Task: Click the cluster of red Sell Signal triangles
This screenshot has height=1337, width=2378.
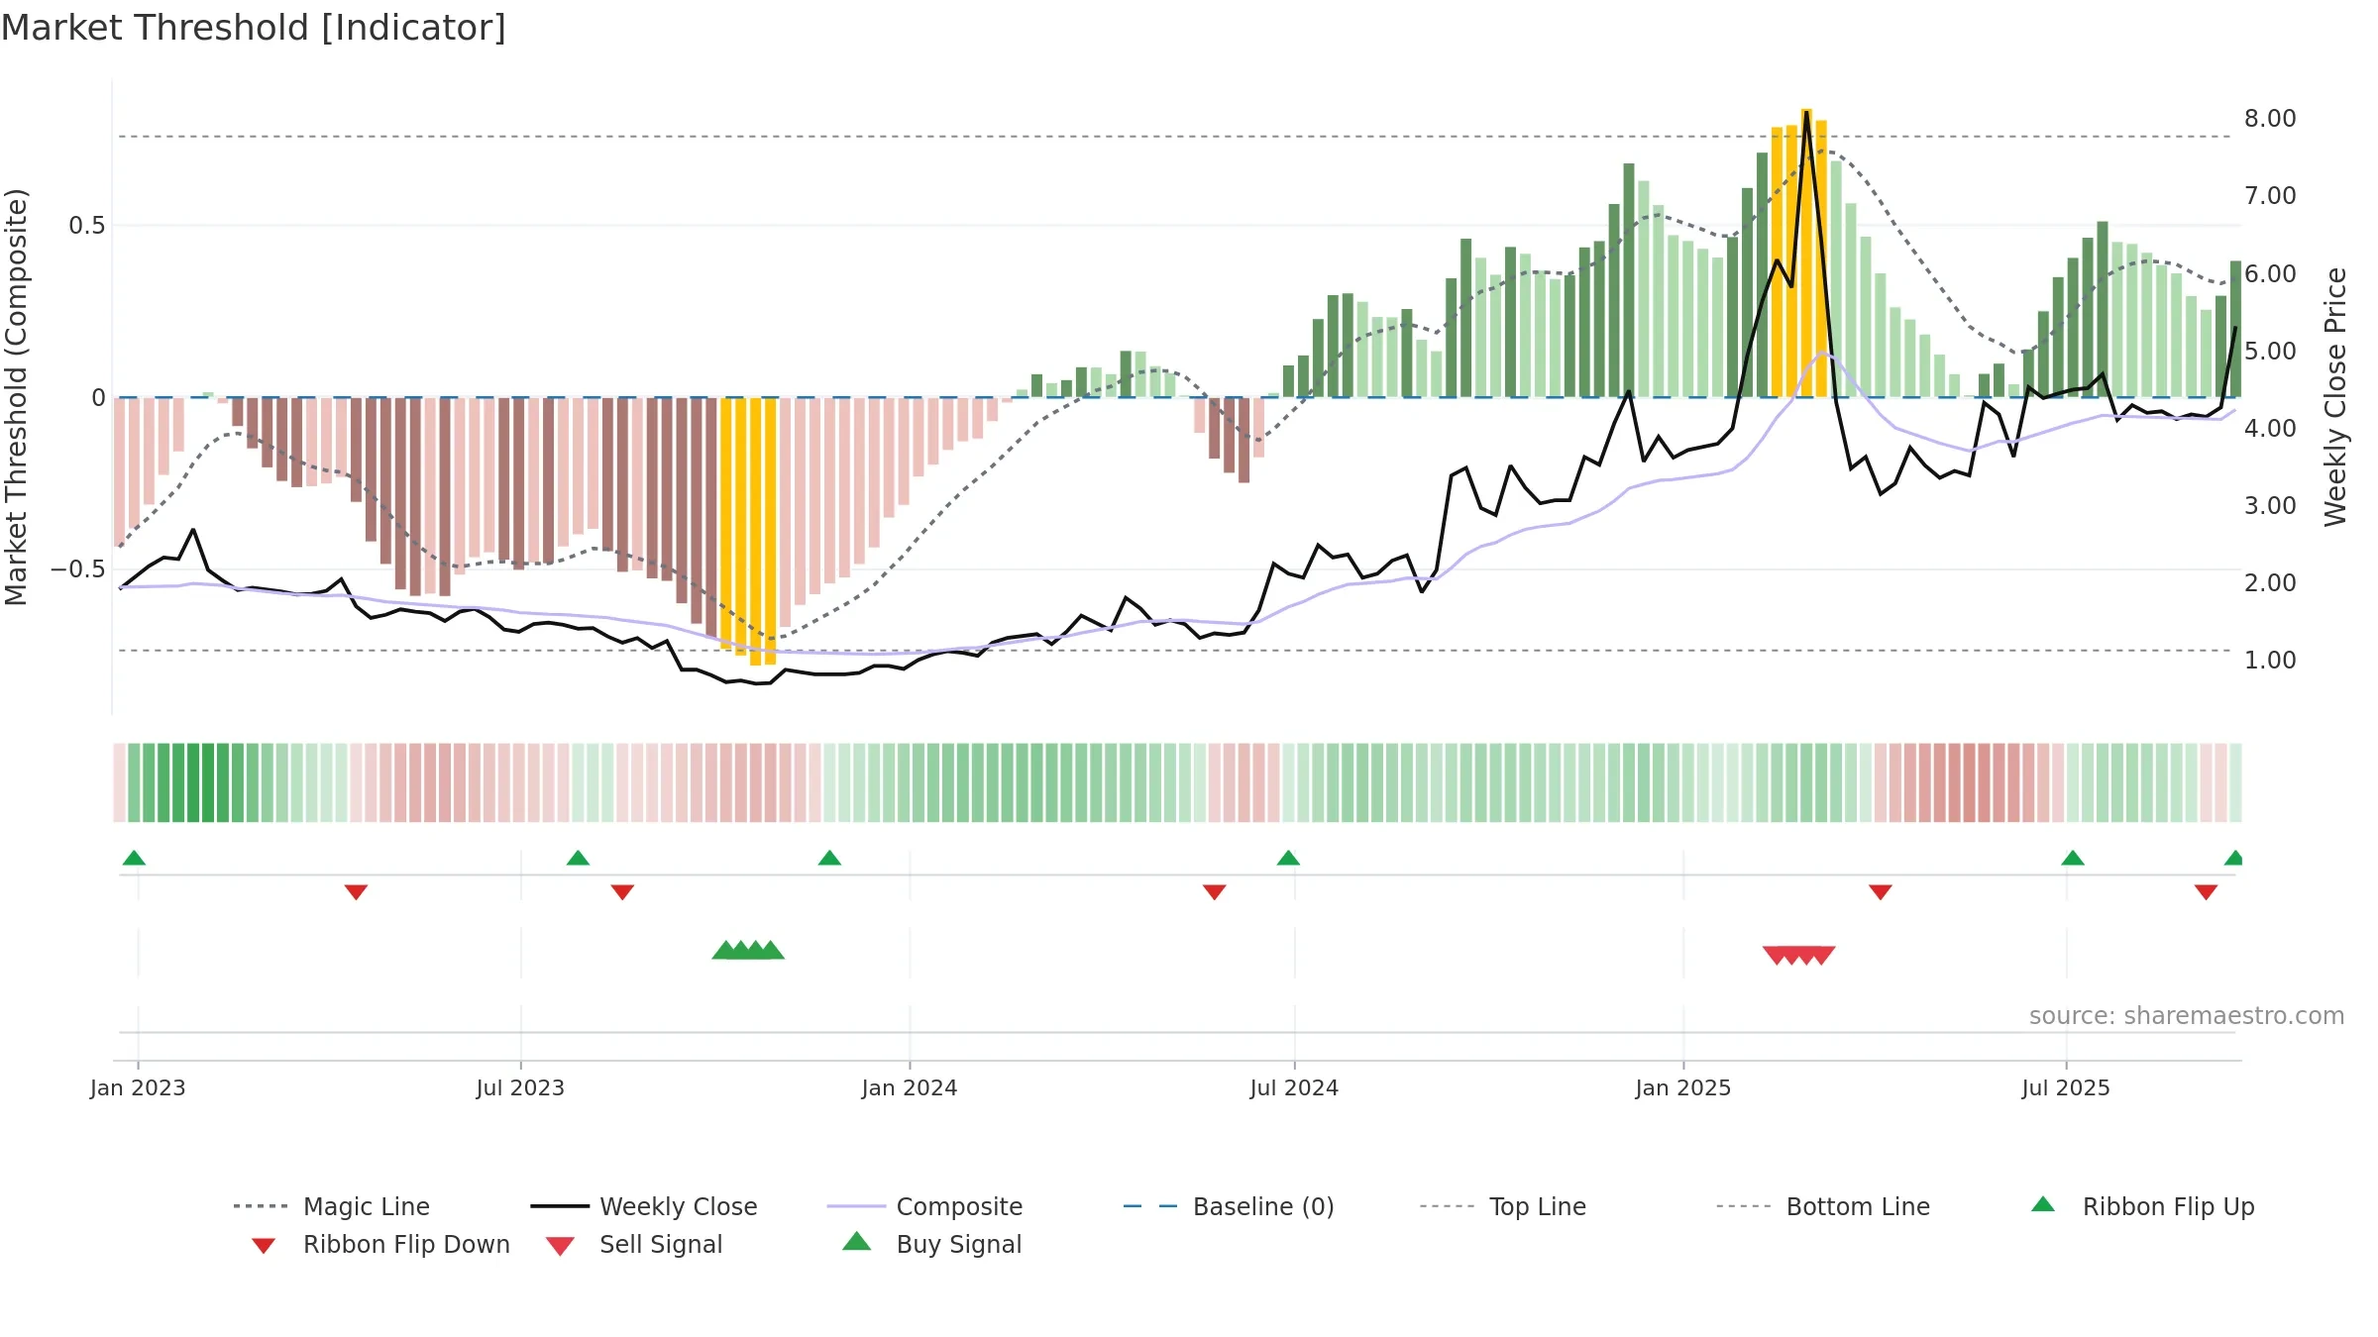Action: pyautogui.click(x=1799, y=956)
